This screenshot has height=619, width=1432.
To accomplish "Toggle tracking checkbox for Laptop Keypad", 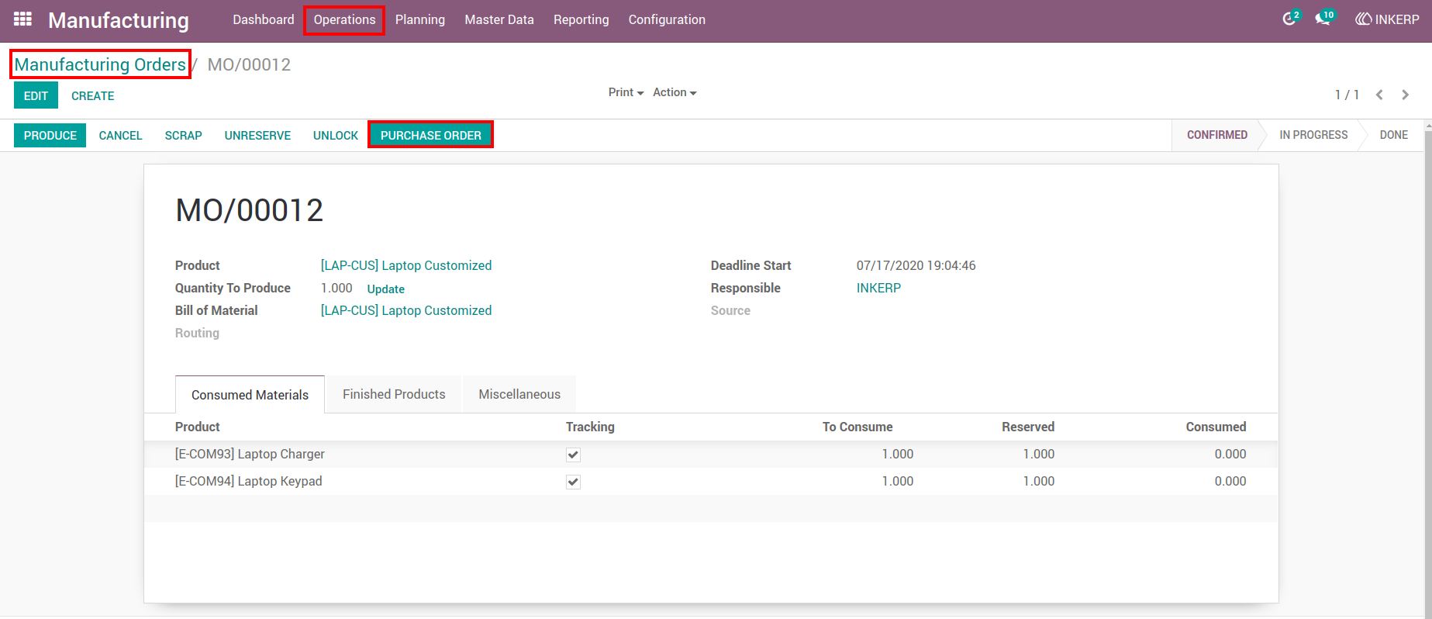I will pos(573,482).
